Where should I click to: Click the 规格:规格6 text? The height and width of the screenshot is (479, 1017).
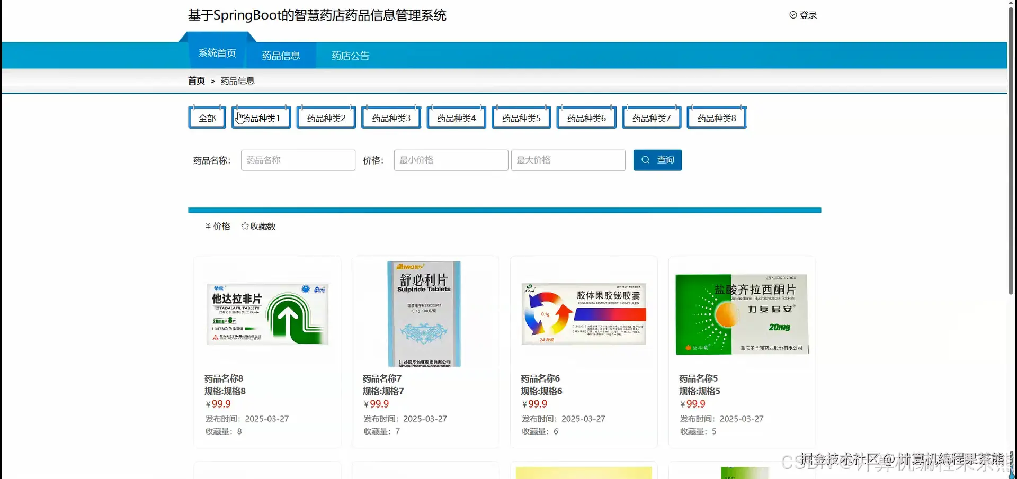click(541, 391)
